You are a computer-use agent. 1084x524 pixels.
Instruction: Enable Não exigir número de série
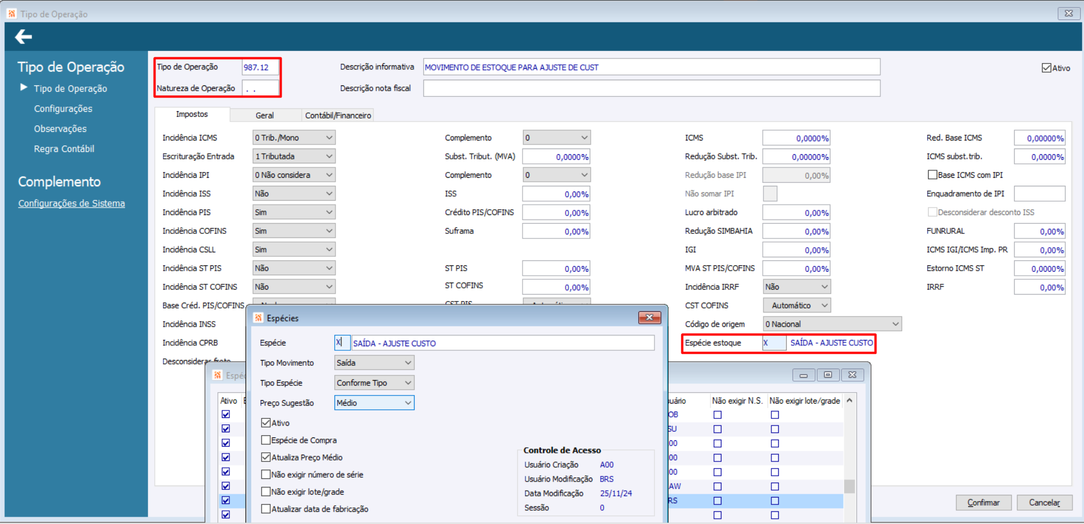(x=266, y=475)
